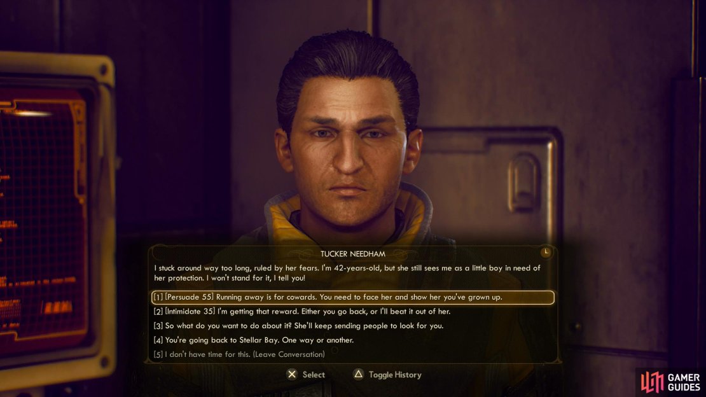This screenshot has width=706, height=397.
Task: Click the TUCKER NEEDHAM speaker name
Action: pyautogui.click(x=353, y=254)
